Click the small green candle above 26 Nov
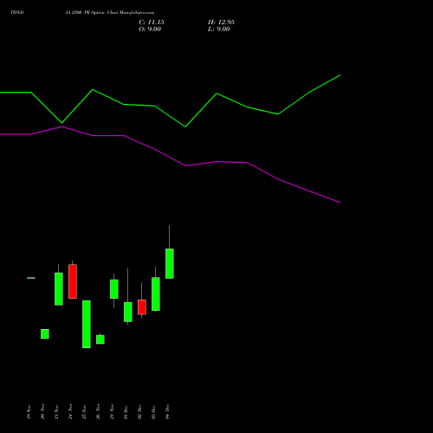The height and width of the screenshot is (433, 433). coord(100,339)
